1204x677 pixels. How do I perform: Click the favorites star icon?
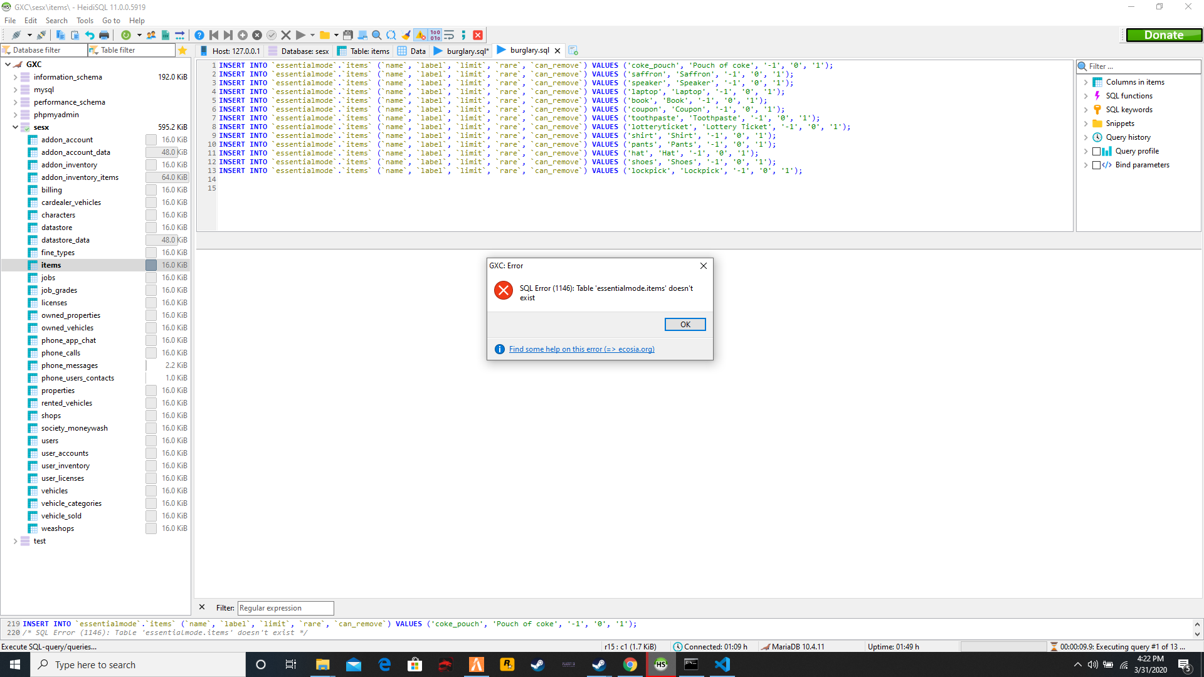pyautogui.click(x=182, y=50)
